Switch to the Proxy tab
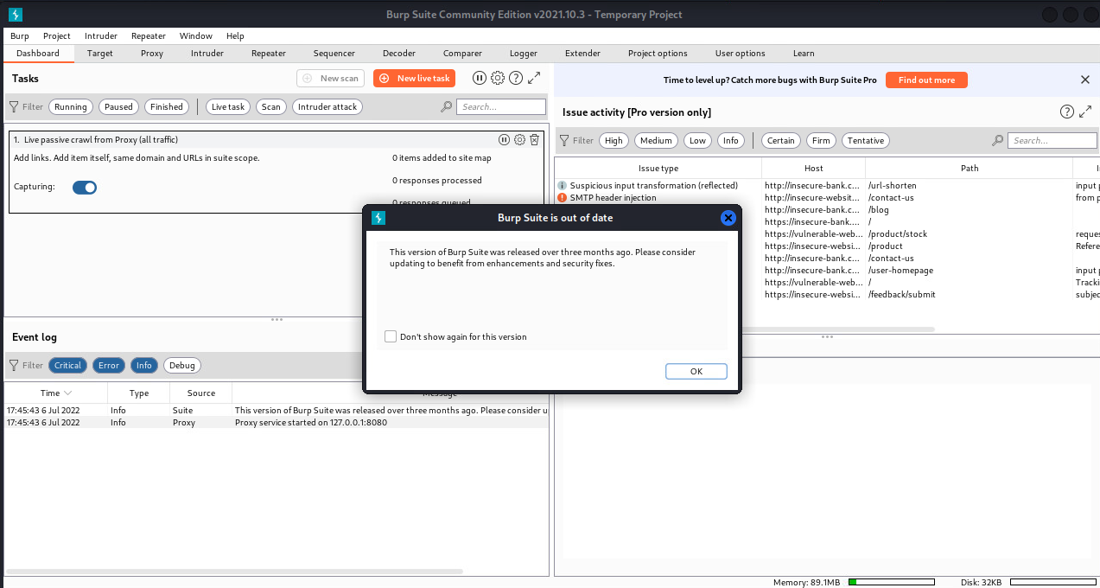This screenshot has width=1100, height=588. pos(152,54)
